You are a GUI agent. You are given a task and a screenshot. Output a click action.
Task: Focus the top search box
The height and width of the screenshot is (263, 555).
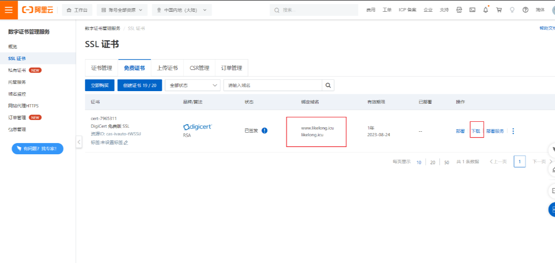pos(314,10)
